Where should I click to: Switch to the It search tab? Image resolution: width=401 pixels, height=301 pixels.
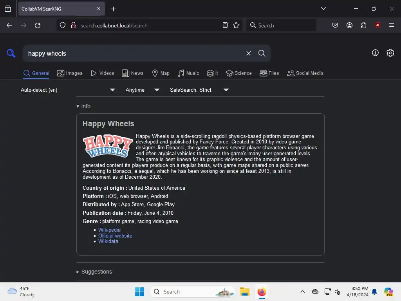[212, 73]
